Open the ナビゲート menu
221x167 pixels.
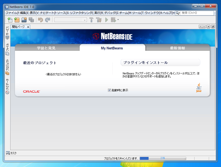(x=48, y=13)
